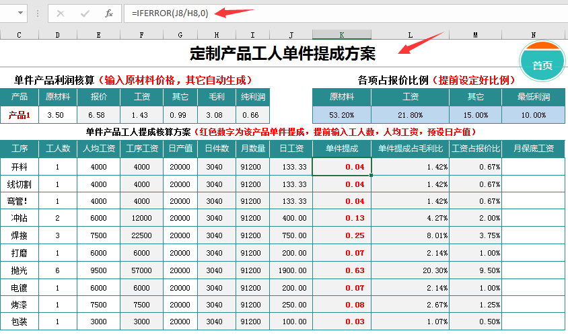Click the 工序 column heading
568x335 pixels.
pyautogui.click(x=20, y=149)
